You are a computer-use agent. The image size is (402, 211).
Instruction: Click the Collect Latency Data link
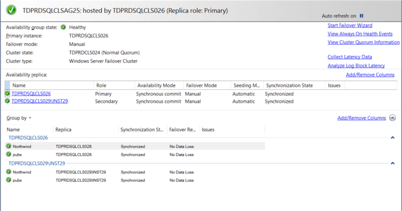click(350, 57)
